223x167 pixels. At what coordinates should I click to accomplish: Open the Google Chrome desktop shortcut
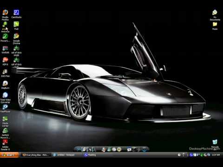[x=16, y=39]
